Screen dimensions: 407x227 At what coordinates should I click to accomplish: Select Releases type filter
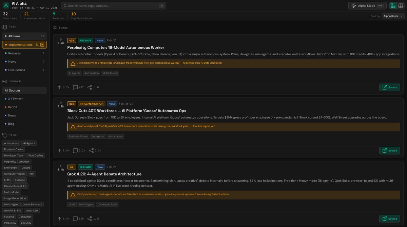pos(24,53)
